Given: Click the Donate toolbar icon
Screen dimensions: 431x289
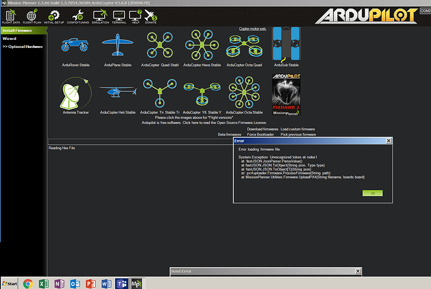Looking at the screenshot, I should 151,16.
